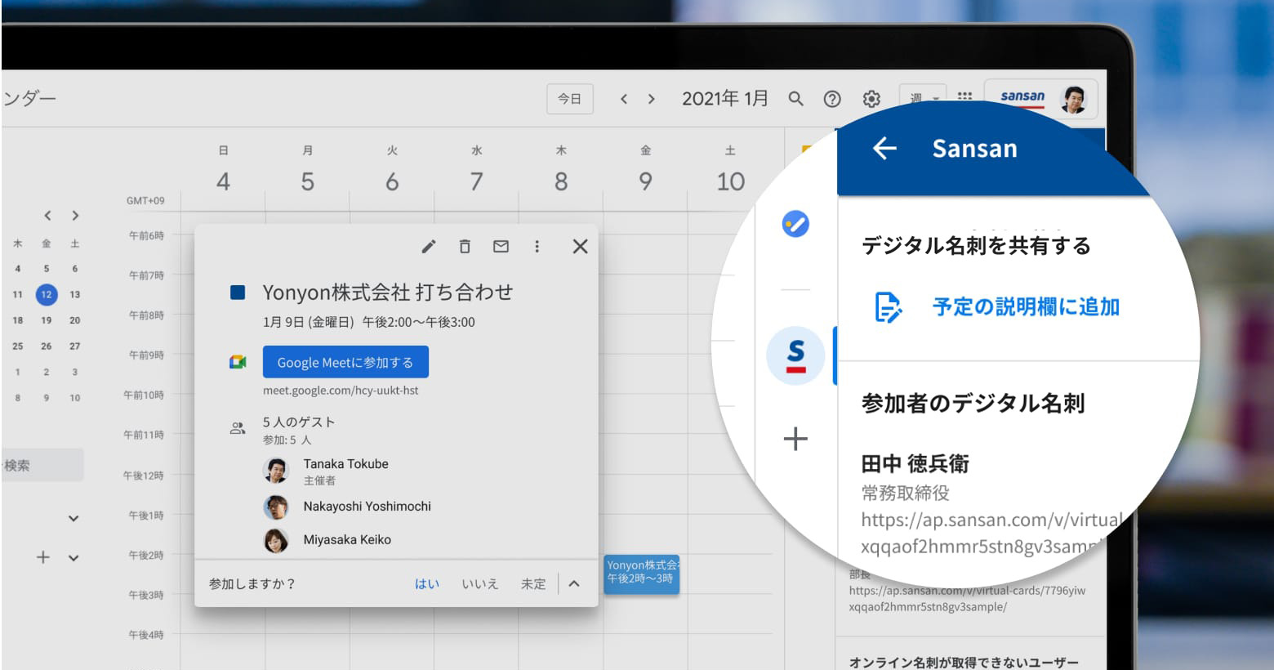Screen dimensions: 1274x670
Task: Email guests with envelope icon
Action: [x=501, y=246]
